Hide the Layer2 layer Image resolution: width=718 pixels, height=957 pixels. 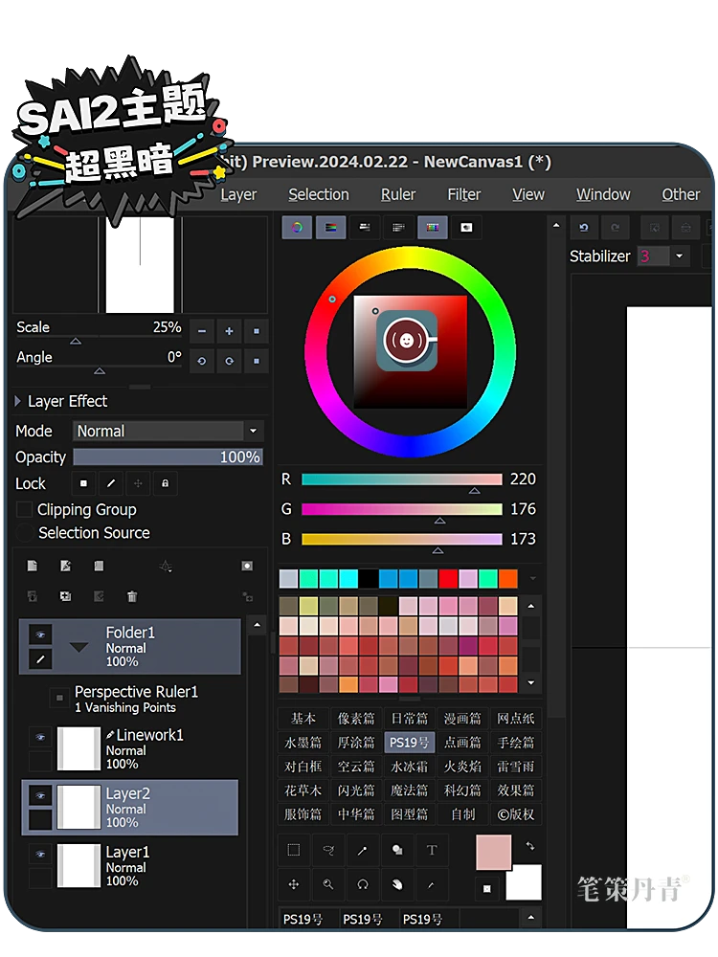point(40,795)
